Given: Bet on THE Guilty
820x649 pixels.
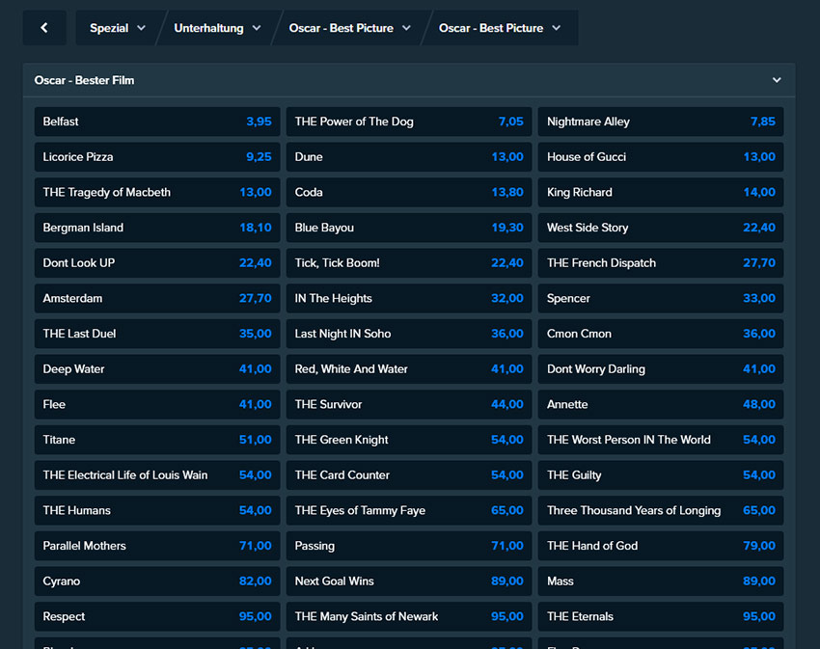Looking at the screenshot, I should coord(661,474).
